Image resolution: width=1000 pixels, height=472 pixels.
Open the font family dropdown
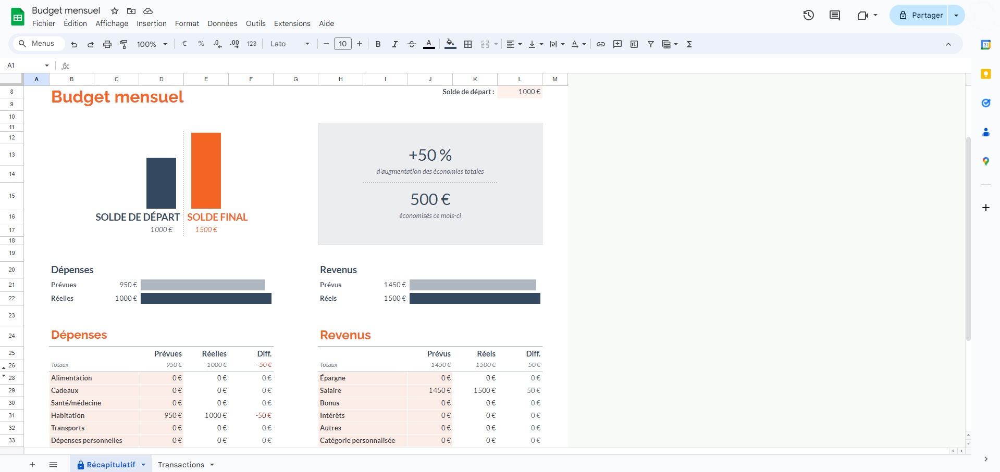point(289,44)
